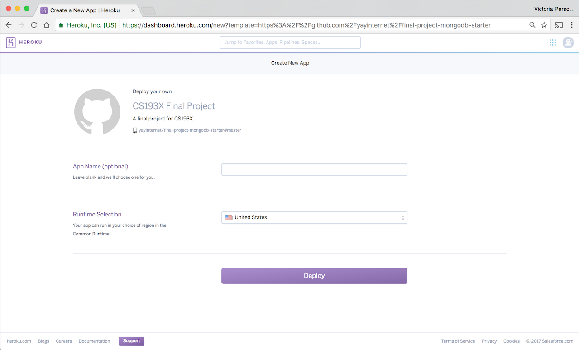
Task: Open the yayinternet repository link
Action: point(190,130)
